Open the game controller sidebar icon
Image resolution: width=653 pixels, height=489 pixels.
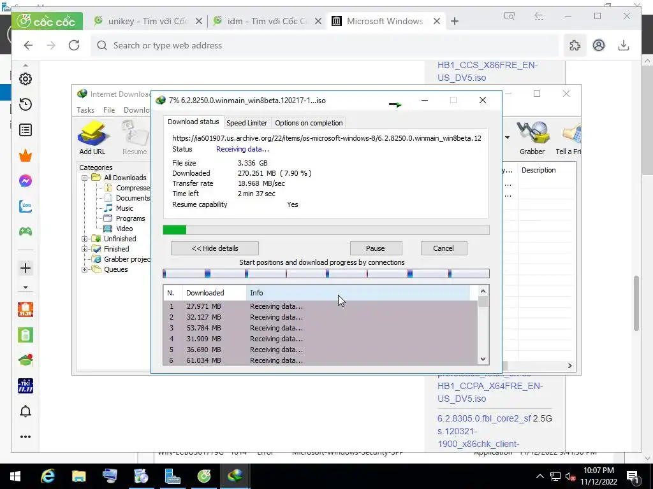tap(26, 232)
